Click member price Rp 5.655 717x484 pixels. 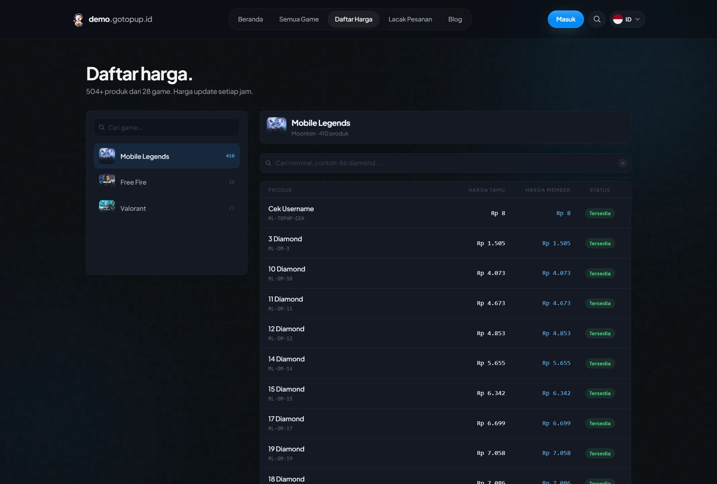pyautogui.click(x=556, y=363)
